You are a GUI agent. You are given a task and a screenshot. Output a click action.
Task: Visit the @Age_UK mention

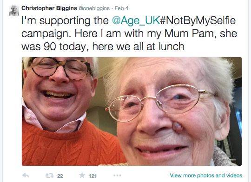136,21
